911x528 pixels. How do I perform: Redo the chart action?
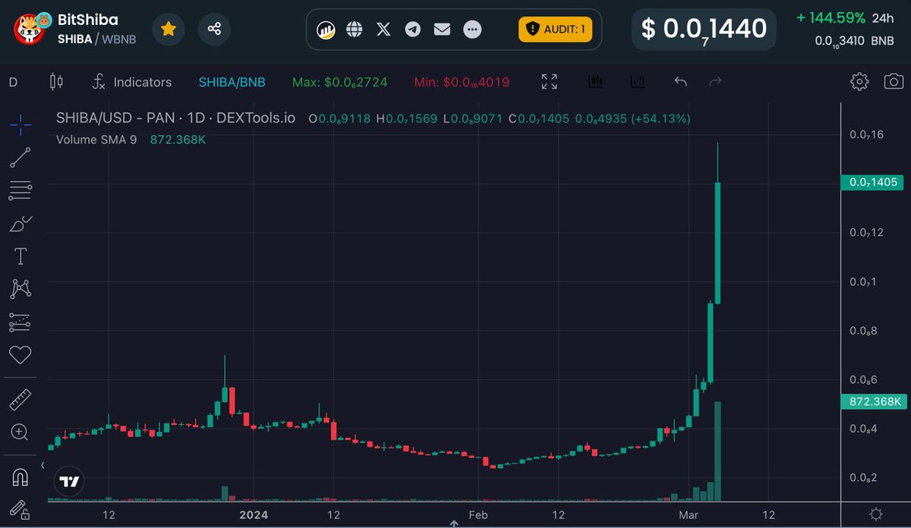[714, 81]
